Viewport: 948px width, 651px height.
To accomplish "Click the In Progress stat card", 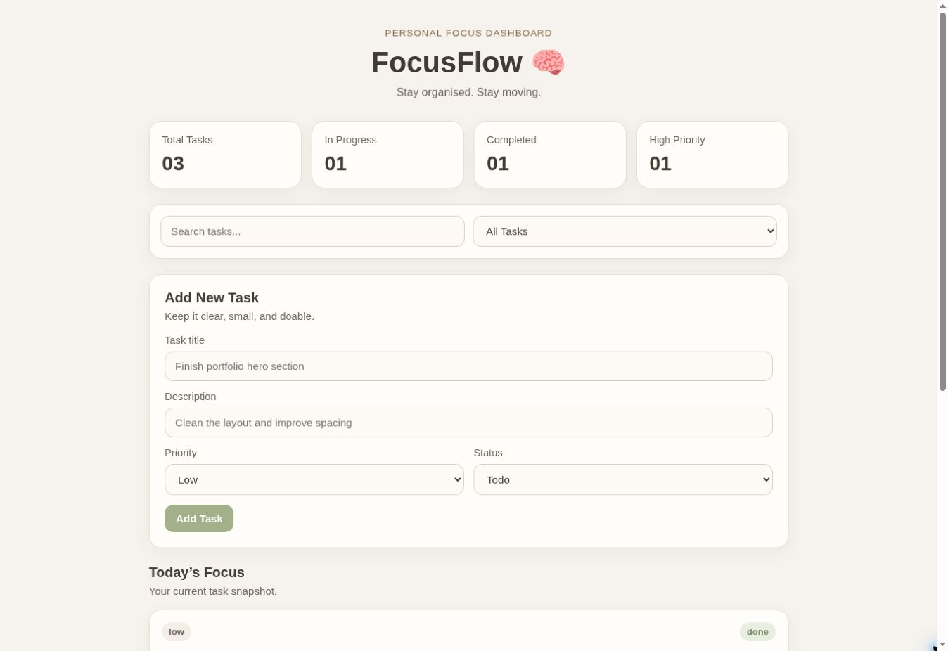I will [387, 155].
